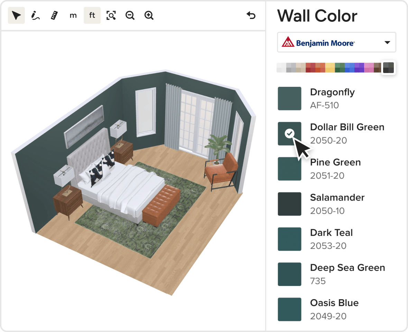Zoom out using the minus magnifier
This screenshot has width=408, height=332.
[130, 16]
